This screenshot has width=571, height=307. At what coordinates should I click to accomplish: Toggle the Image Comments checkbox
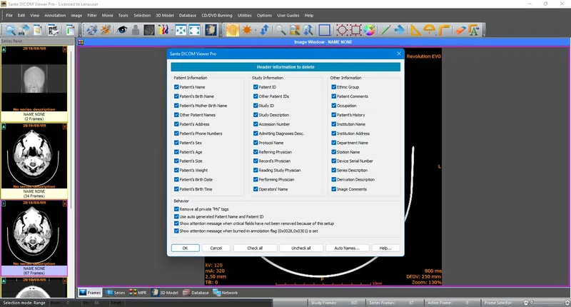(333, 189)
